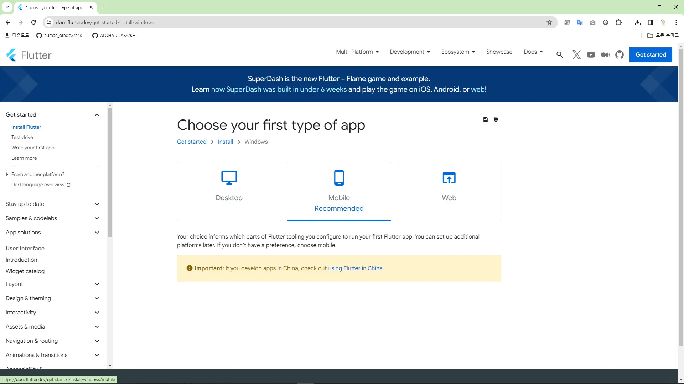Click the Showcase menu item
Image resolution: width=684 pixels, height=384 pixels.
coord(499,52)
